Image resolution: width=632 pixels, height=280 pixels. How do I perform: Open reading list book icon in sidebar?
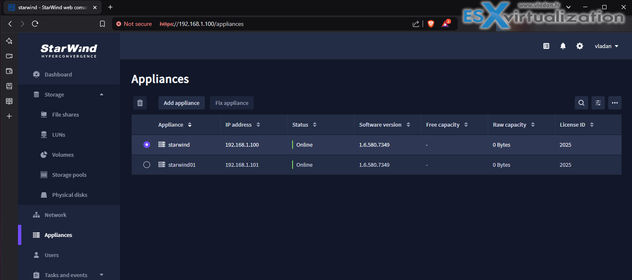point(9,101)
